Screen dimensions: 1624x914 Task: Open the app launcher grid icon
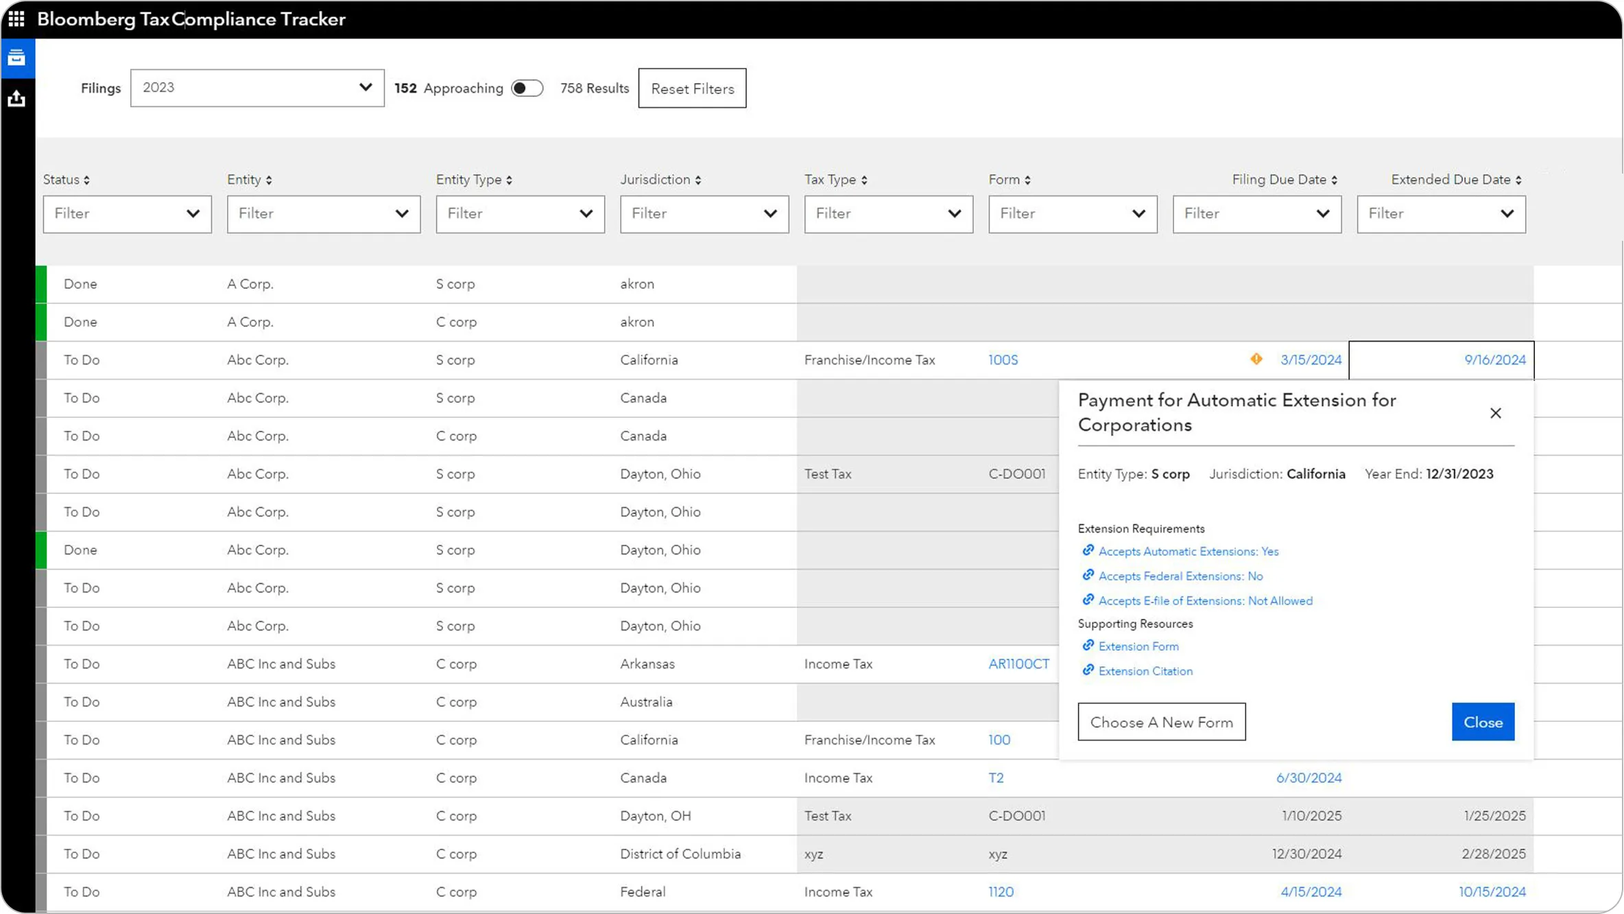(16, 19)
